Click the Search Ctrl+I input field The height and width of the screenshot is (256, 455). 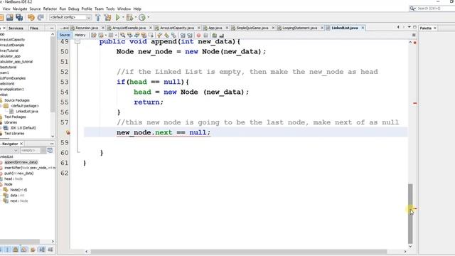pyautogui.click(x=432, y=9)
